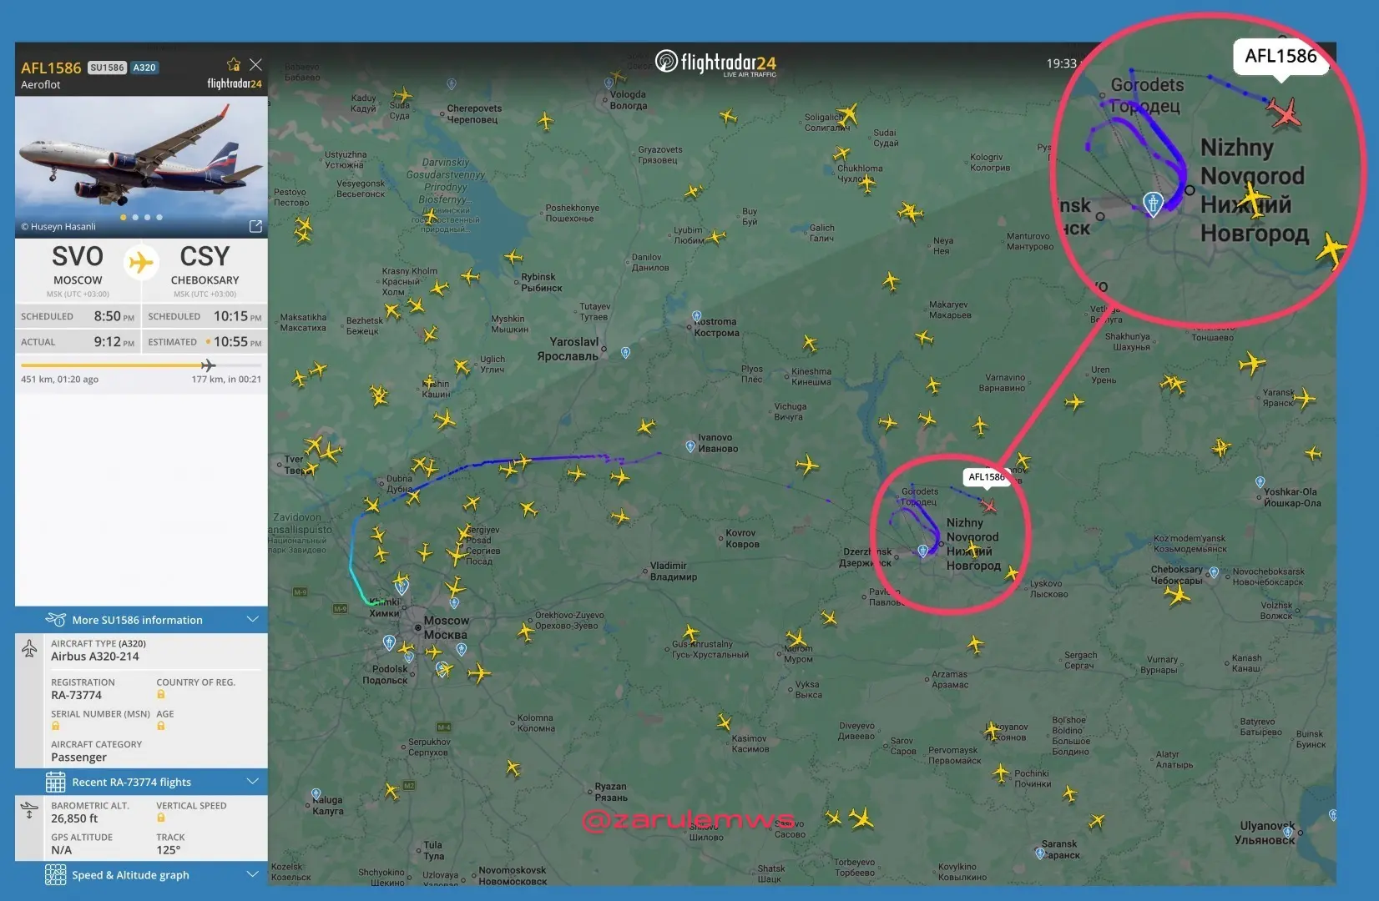Screen dimensions: 1379x901
Task: Click the lock icon under Country of Reg.
Action: [x=161, y=695]
